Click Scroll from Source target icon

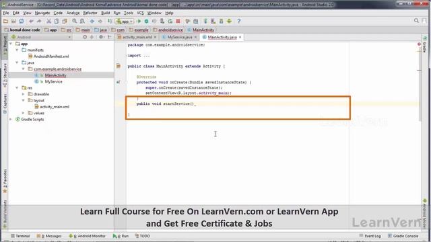(x=85, y=37)
